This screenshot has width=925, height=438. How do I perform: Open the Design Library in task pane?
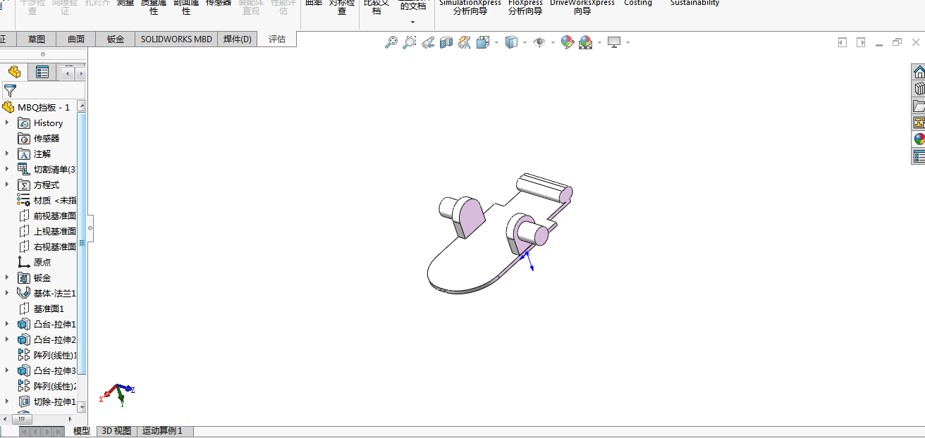tap(919, 89)
